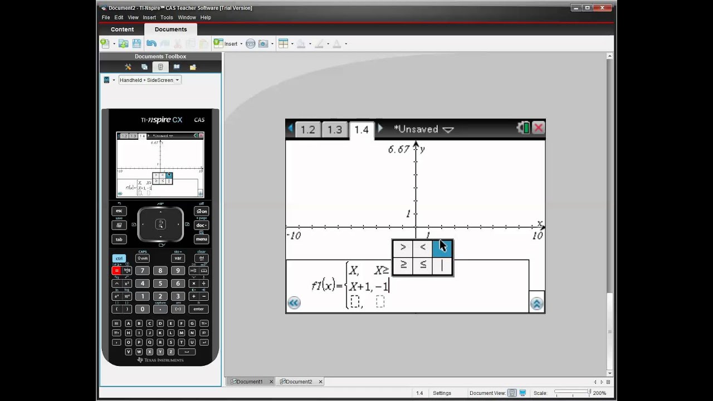This screenshot has width=713, height=401.
Task: Open the Utilities book toolbox icon
Action: click(177, 67)
